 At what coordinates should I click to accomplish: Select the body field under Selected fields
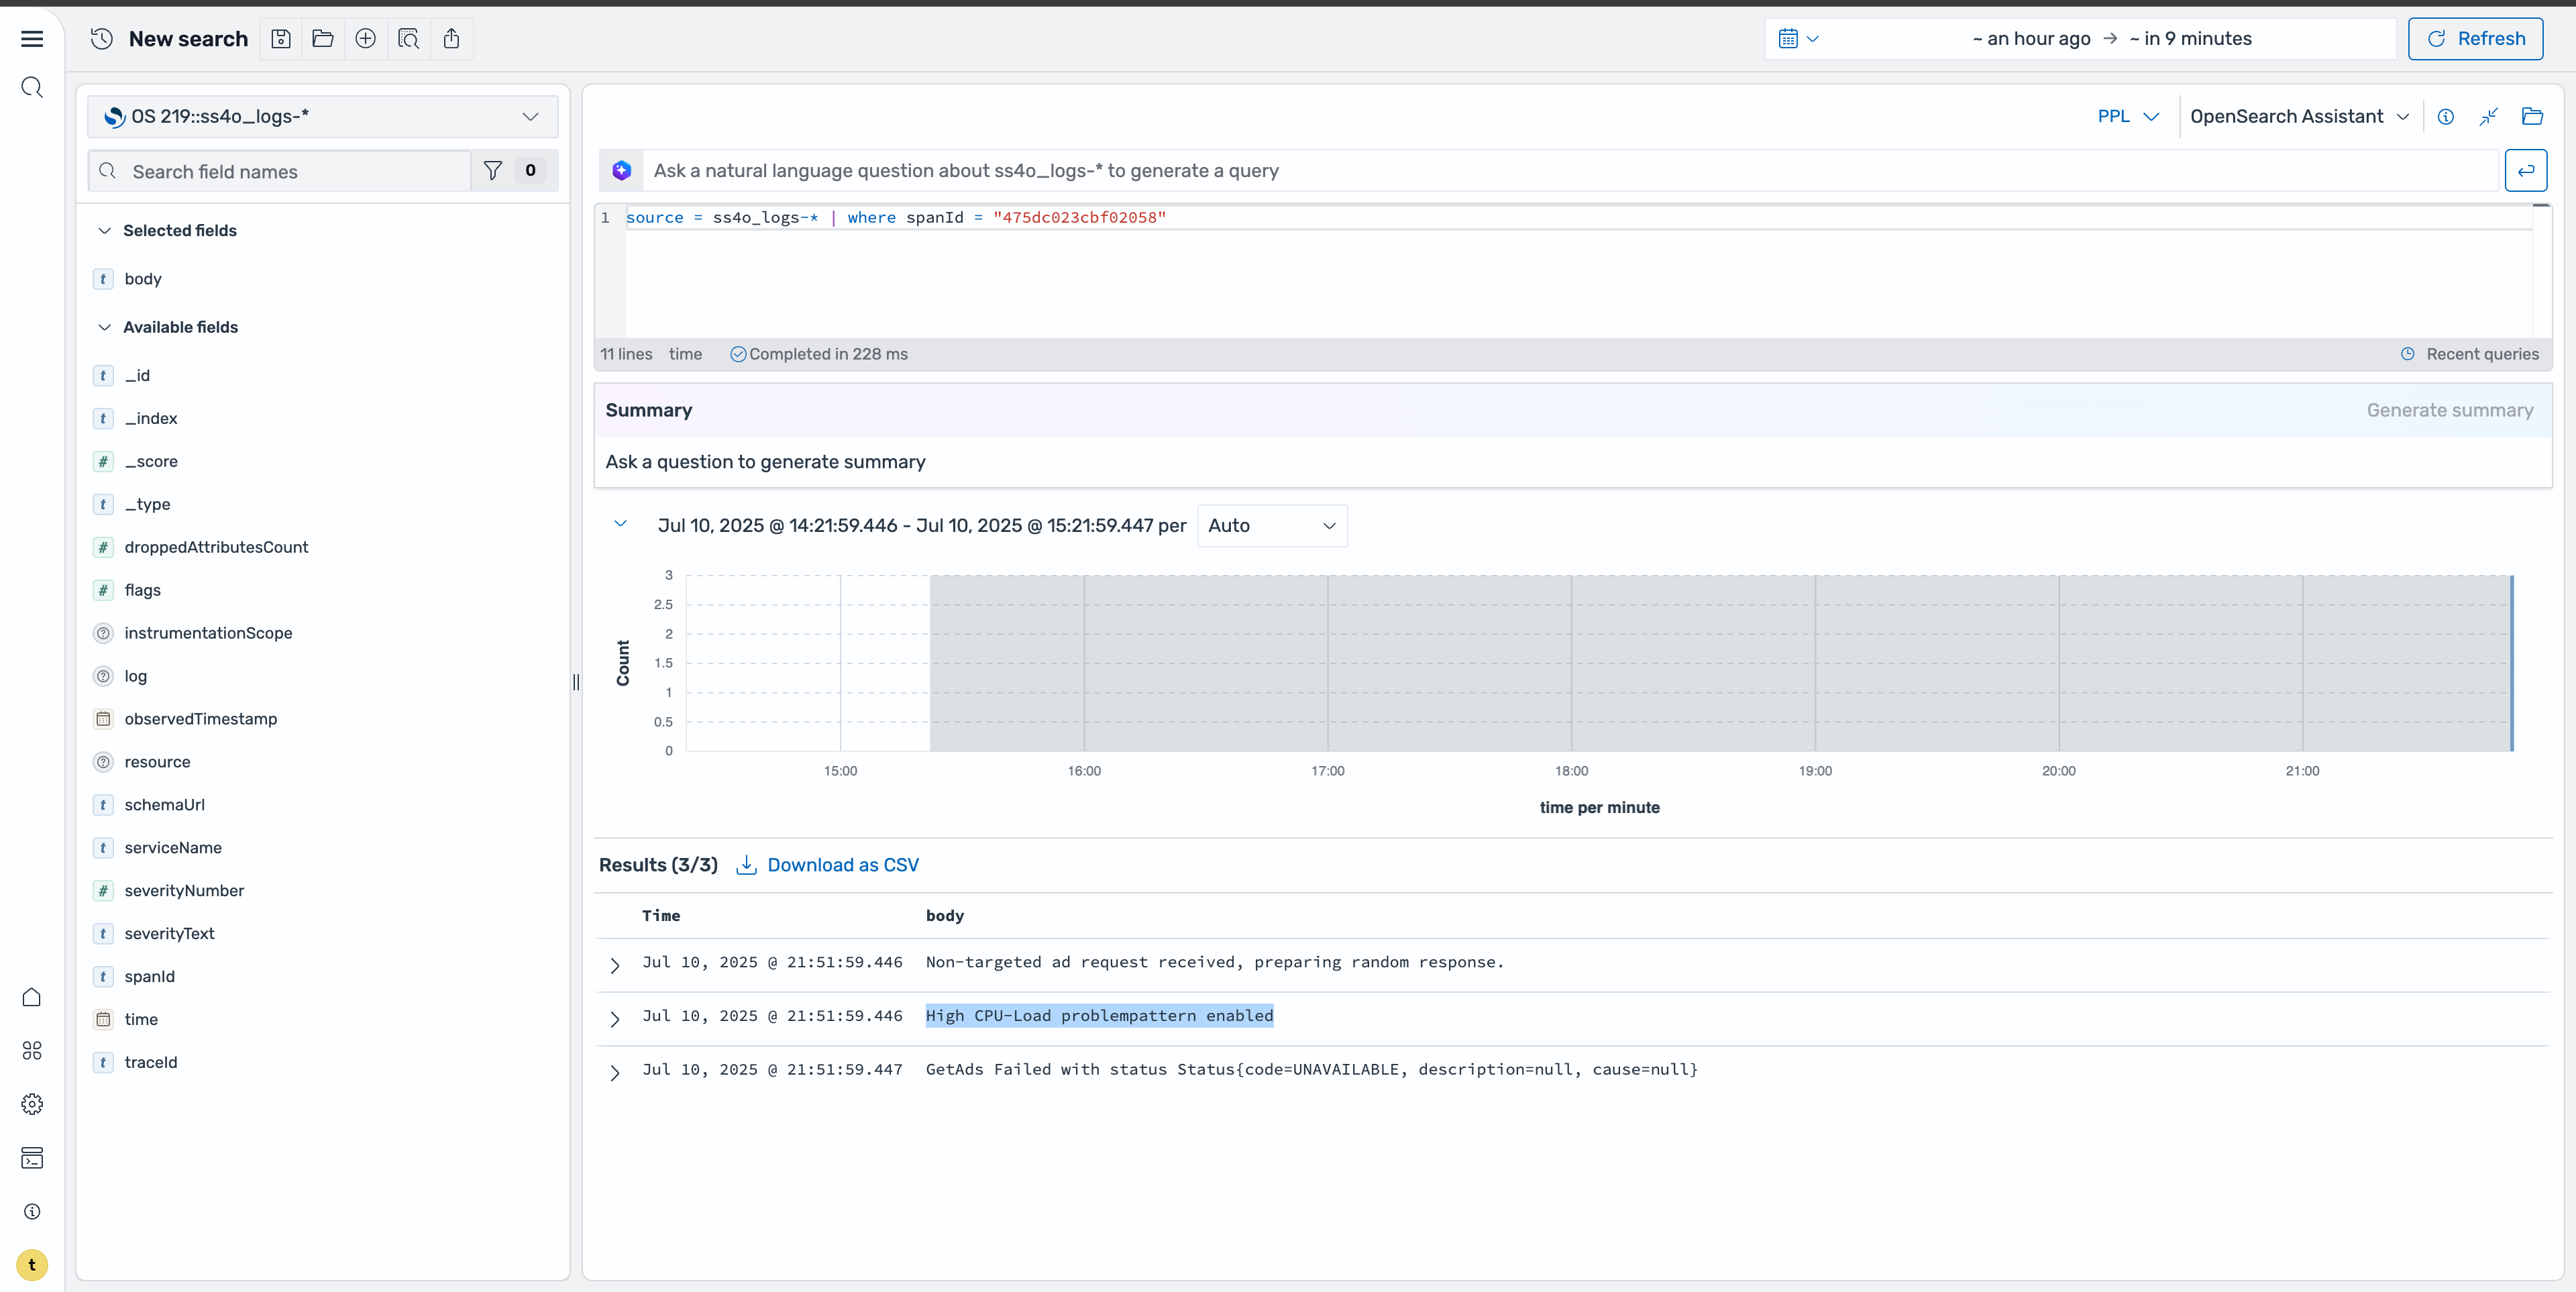143,280
